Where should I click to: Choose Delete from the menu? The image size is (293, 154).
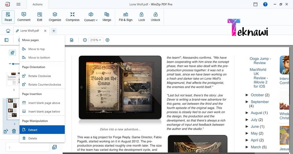(x=42, y=138)
